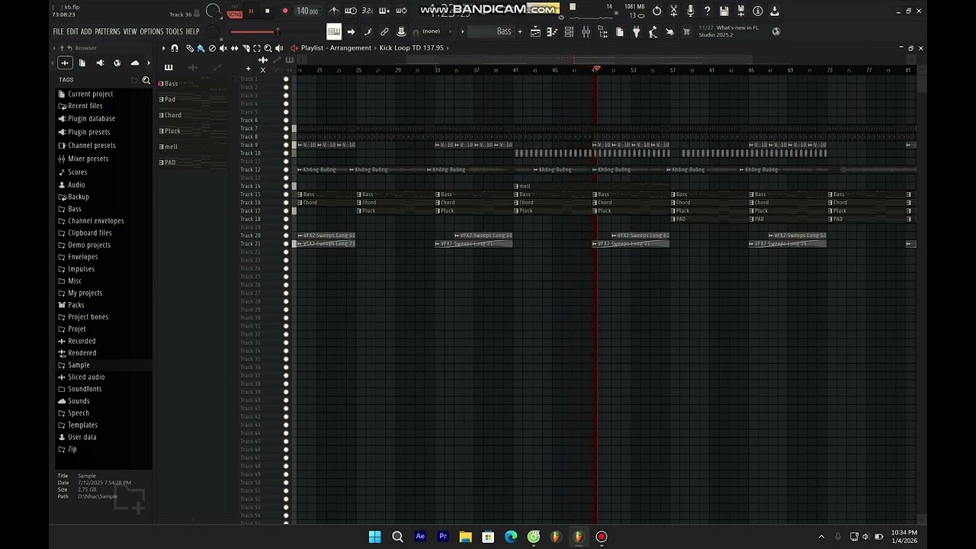Image resolution: width=976 pixels, height=549 pixels.
Task: Select the playlist zoom tool
Action: pos(268,47)
